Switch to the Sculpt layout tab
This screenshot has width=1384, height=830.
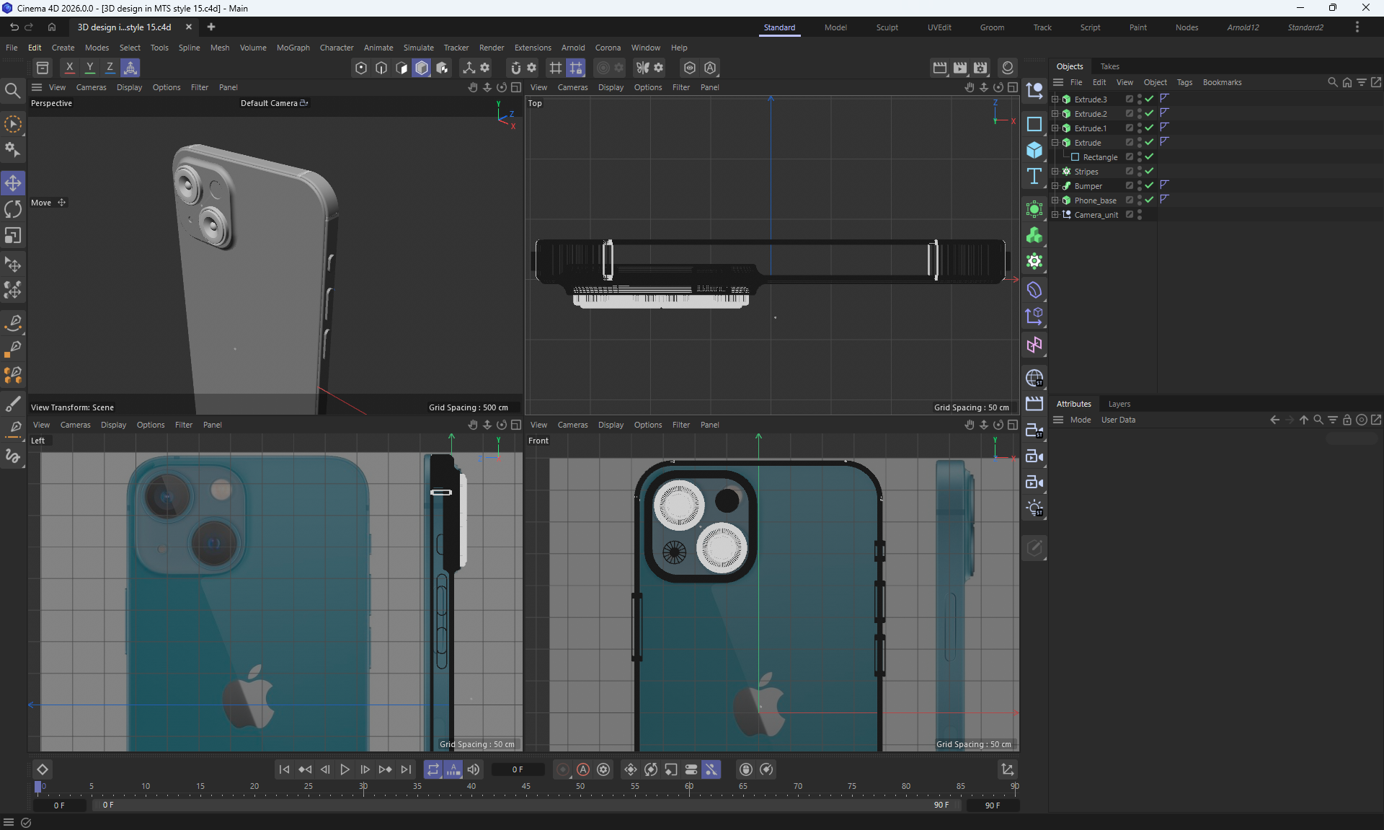pos(887,27)
